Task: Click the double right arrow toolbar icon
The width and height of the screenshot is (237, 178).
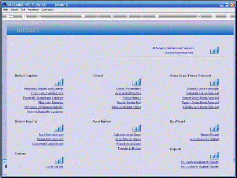Action: 127,16
